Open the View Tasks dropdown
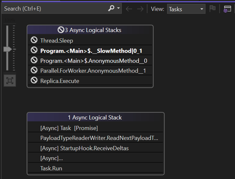 click(186, 9)
